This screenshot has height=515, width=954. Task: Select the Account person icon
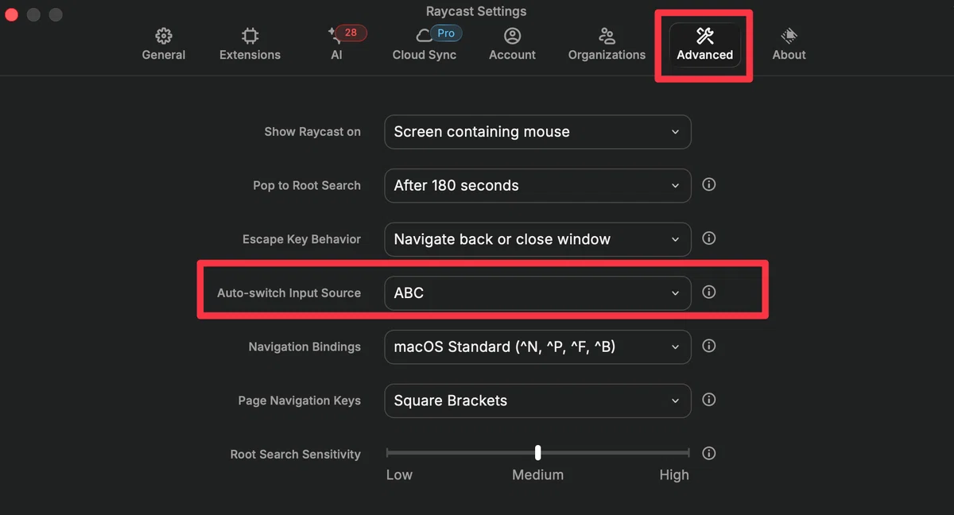[513, 36]
